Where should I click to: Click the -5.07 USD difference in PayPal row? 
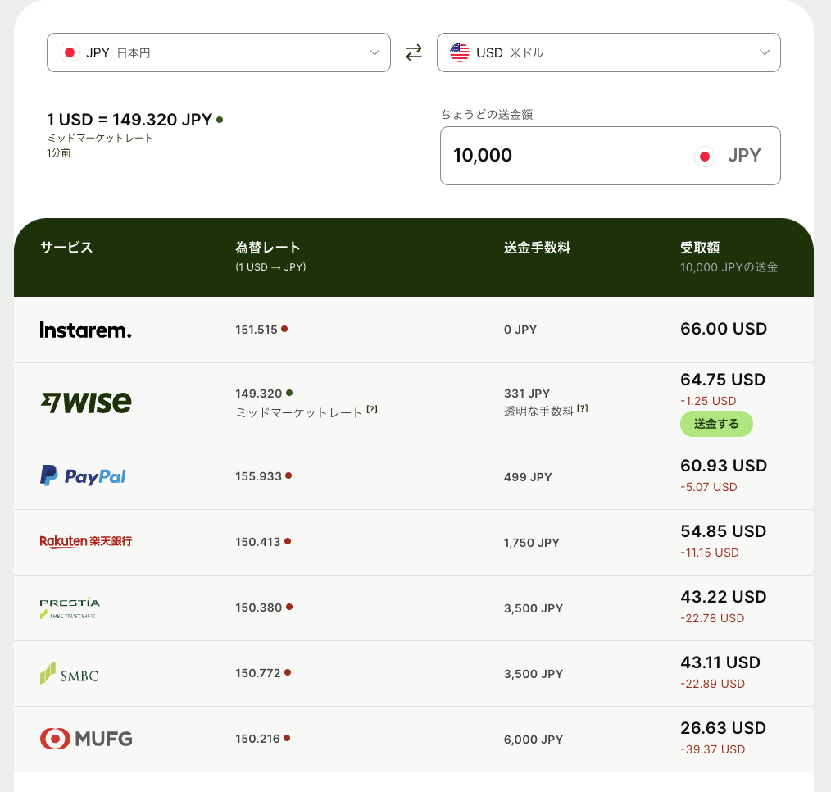pyautogui.click(x=709, y=487)
